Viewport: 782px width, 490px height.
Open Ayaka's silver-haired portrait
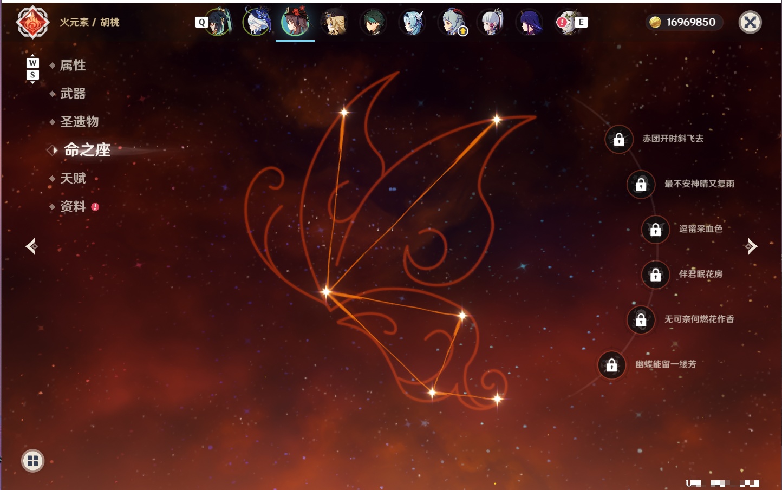tap(491, 22)
